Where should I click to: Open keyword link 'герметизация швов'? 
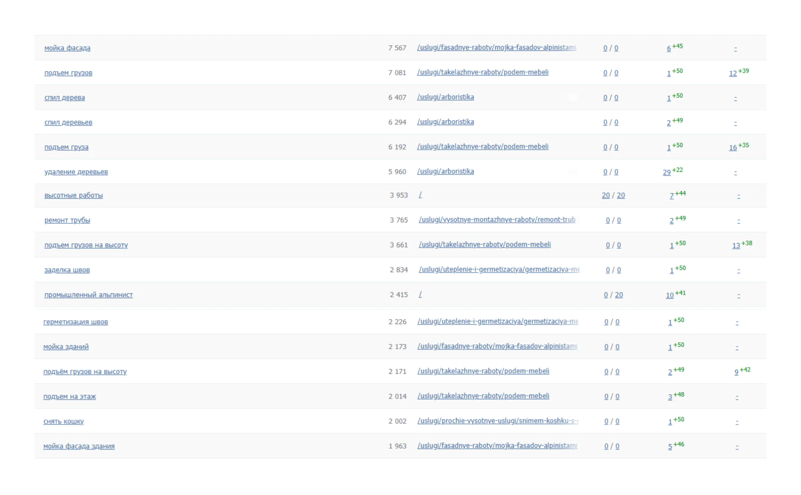pyautogui.click(x=75, y=322)
